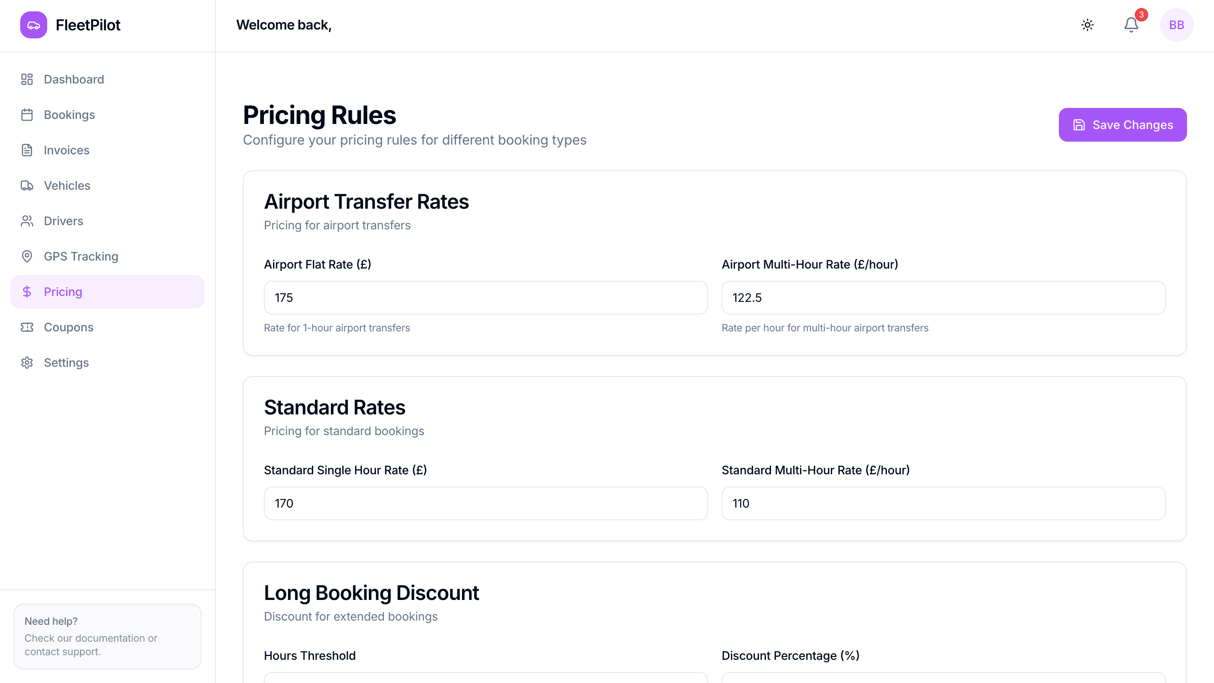Click the BB profile avatar
Image resolution: width=1214 pixels, height=683 pixels.
click(x=1177, y=24)
